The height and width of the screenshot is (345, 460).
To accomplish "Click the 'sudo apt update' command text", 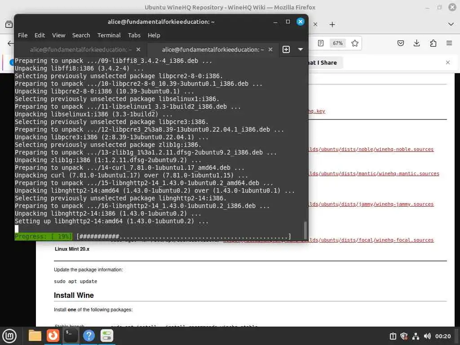I will click(x=75, y=281).
